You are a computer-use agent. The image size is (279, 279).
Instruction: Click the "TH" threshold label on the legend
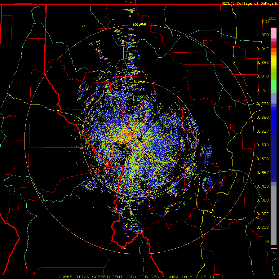[266, 241]
